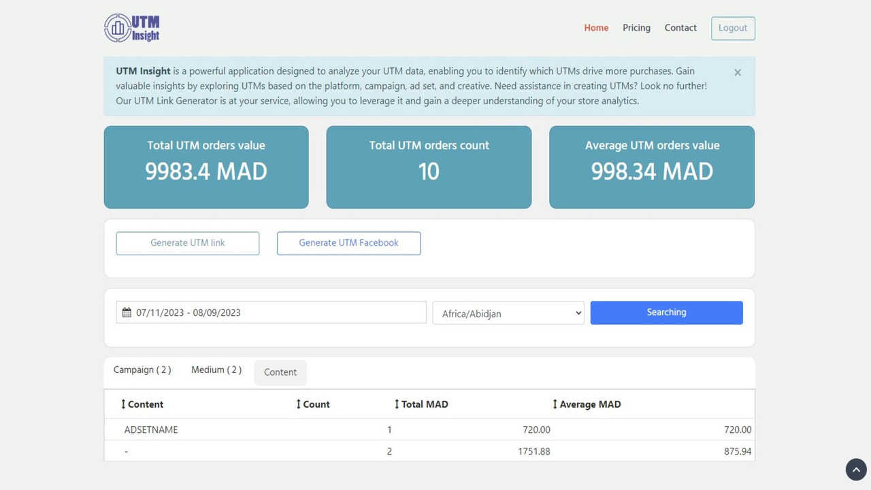
Task: Click the Generate UTM Facebook button
Action: click(x=348, y=243)
